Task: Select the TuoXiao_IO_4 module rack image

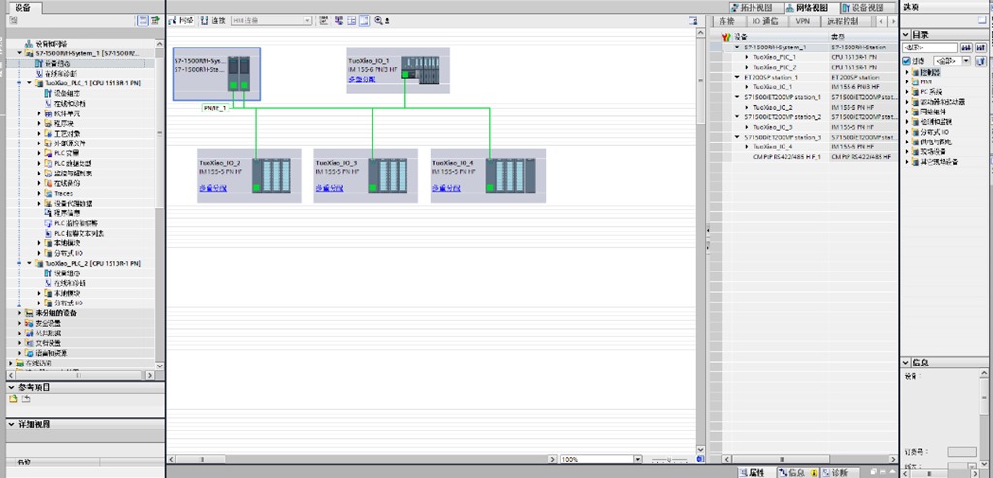Action: click(510, 175)
